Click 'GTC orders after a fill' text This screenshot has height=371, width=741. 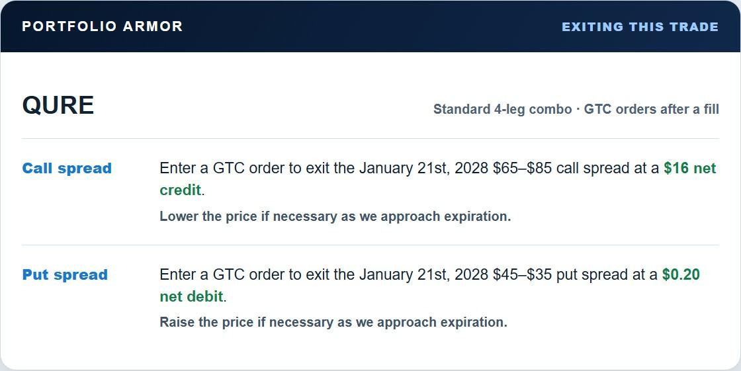click(651, 109)
